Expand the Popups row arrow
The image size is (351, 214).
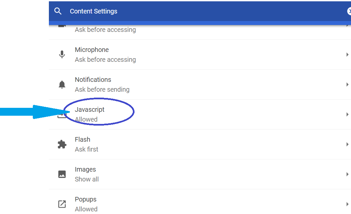coord(347,204)
